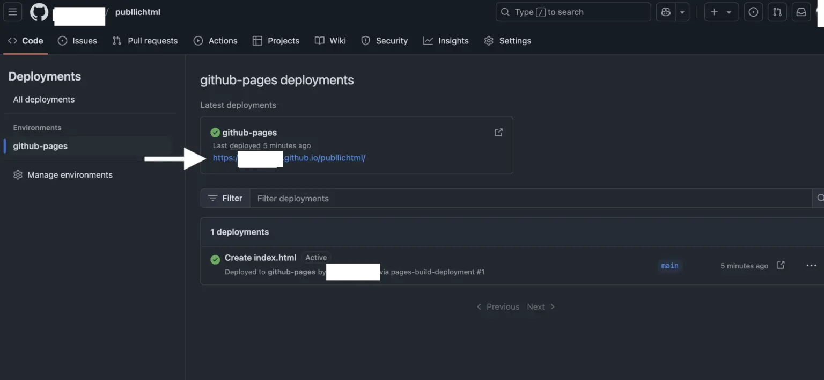The width and height of the screenshot is (824, 380).
Task: Open the kebab menu for the Create index.html deployment
Action: 811,265
